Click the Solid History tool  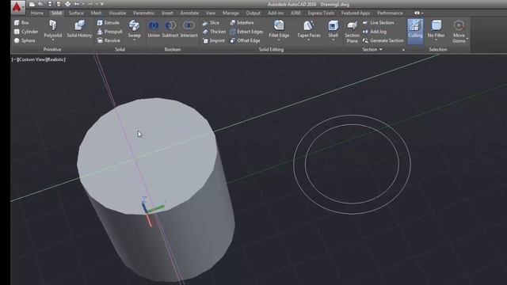[x=79, y=29]
